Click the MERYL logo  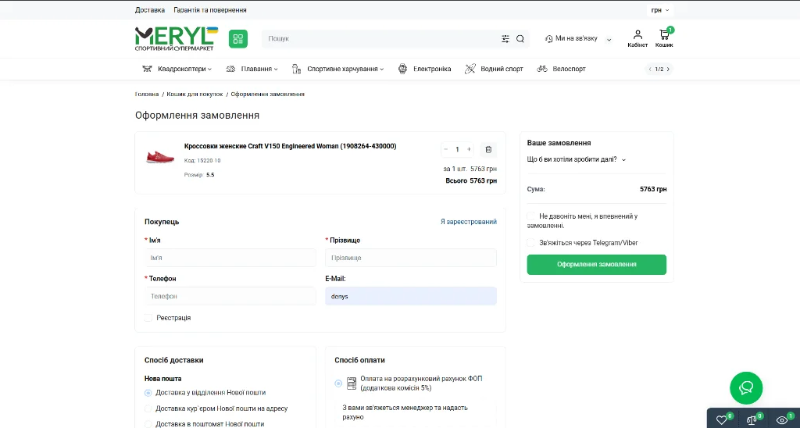click(176, 39)
